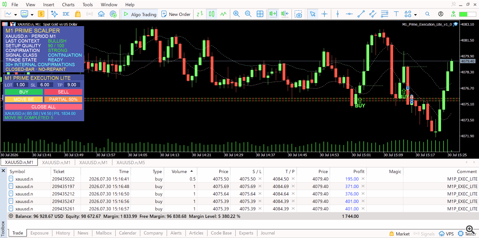Open the Charts menu

(x=68, y=5)
